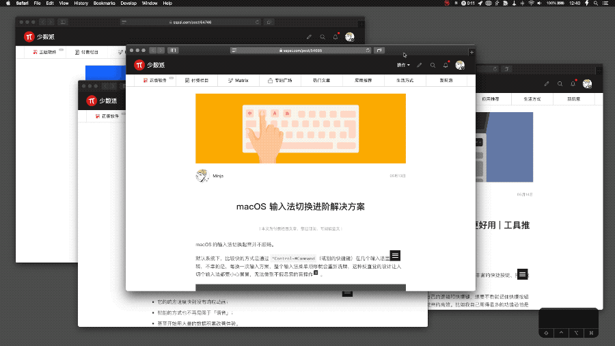Click the author avatar next to Minja
The height and width of the screenshot is (346, 615).
(202, 176)
